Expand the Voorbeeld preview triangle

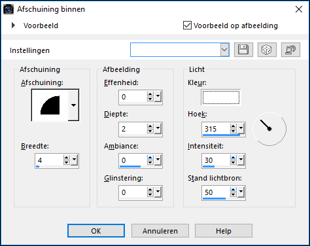pyautogui.click(x=13, y=26)
